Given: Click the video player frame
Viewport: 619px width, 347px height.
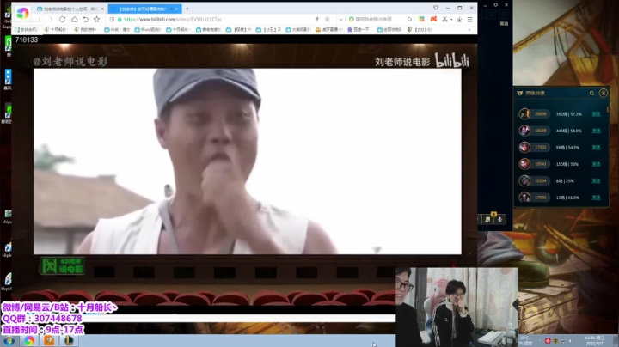Looking at the screenshot, I should click(247, 161).
